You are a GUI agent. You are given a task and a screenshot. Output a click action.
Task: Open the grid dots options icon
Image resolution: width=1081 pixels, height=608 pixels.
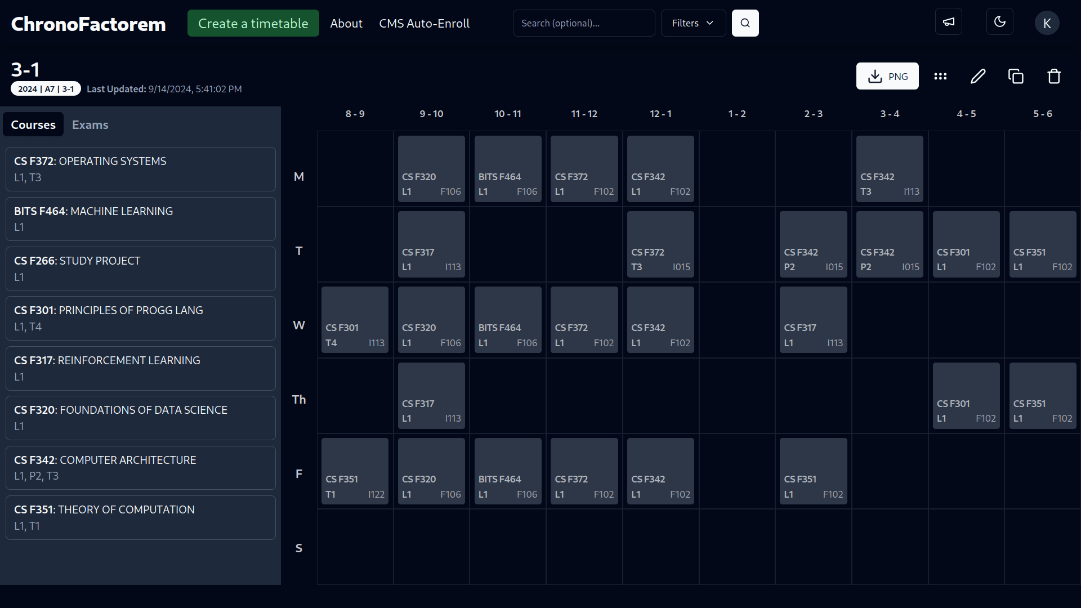940,76
